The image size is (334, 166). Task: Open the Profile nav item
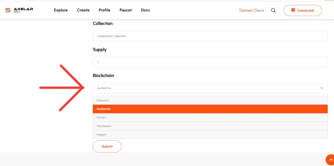tap(104, 10)
